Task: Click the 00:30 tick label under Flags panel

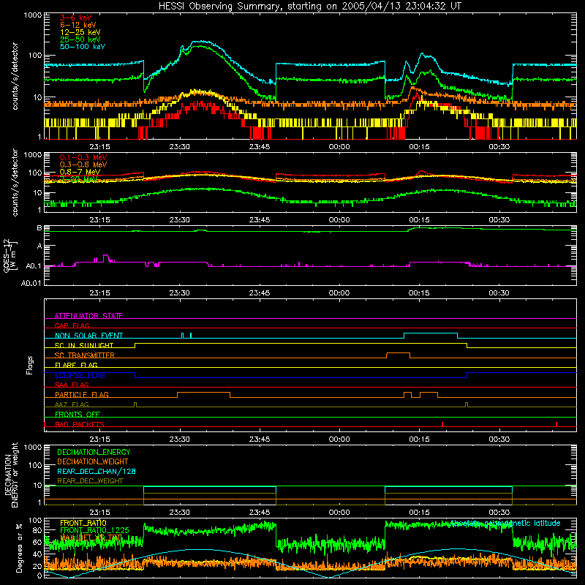Action: 499,439
